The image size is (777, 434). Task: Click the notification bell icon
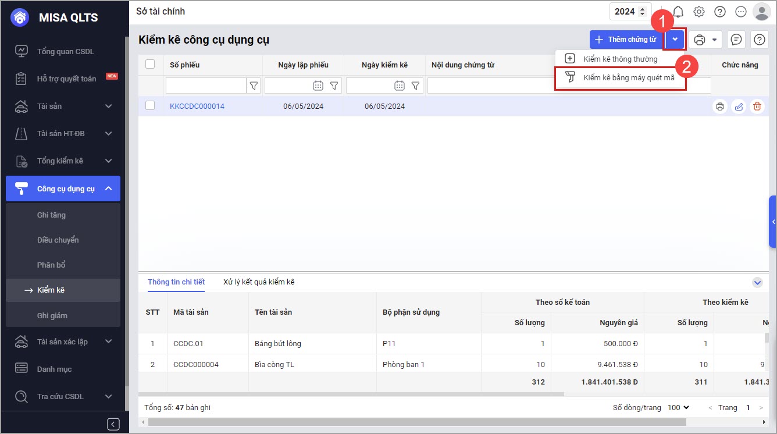pyautogui.click(x=678, y=12)
